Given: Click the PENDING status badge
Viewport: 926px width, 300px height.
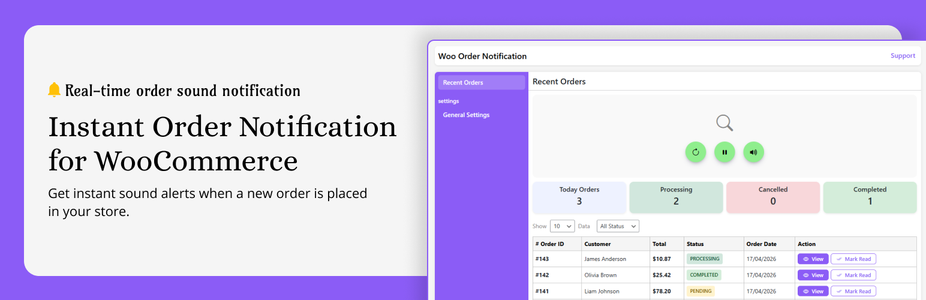Looking at the screenshot, I should (700, 291).
